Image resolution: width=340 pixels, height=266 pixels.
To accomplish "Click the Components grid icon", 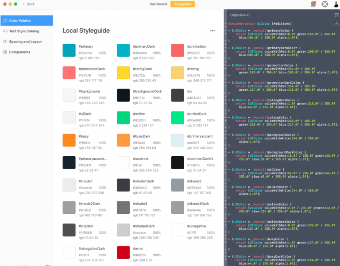I will (x=5, y=52).
